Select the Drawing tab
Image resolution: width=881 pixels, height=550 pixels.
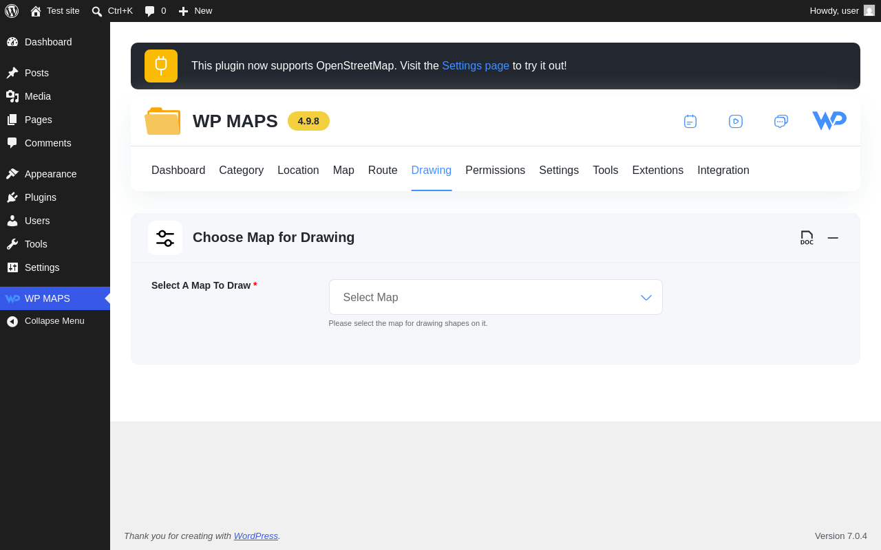click(x=432, y=170)
